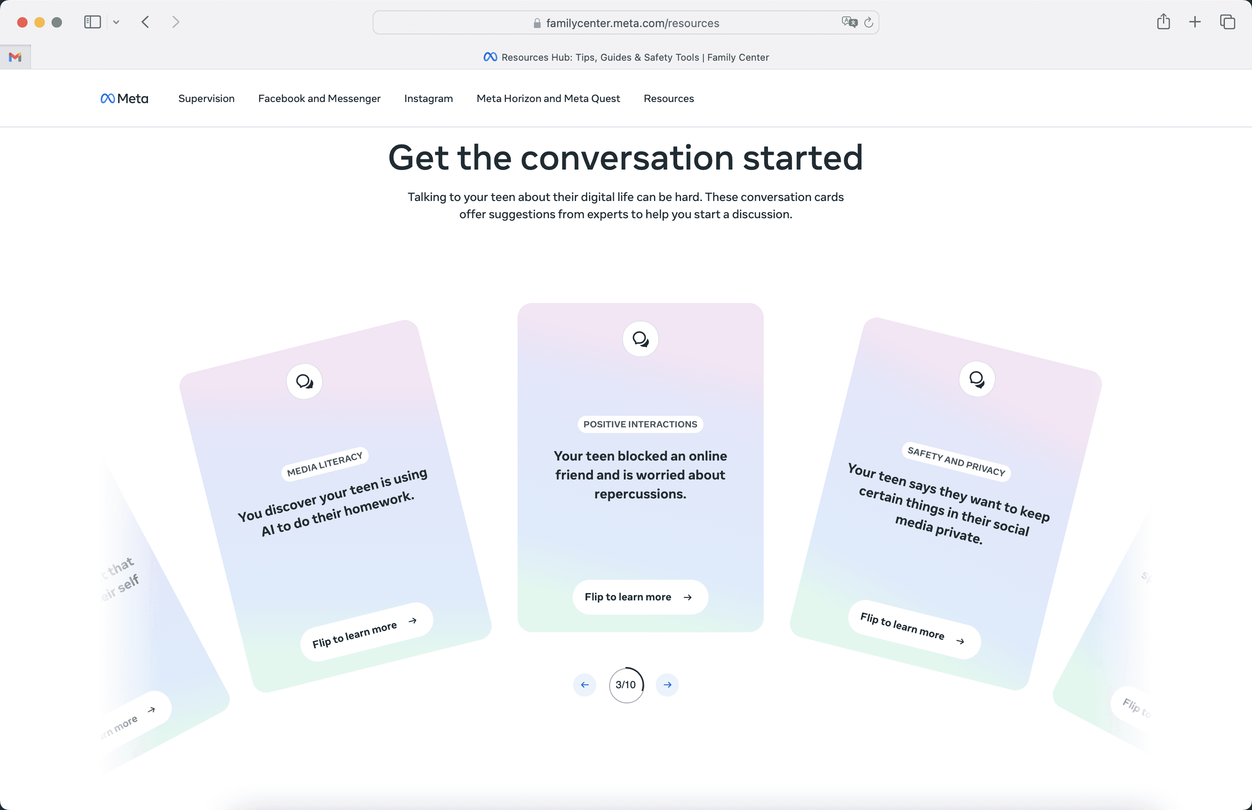Go back using the browser back arrow

click(146, 22)
